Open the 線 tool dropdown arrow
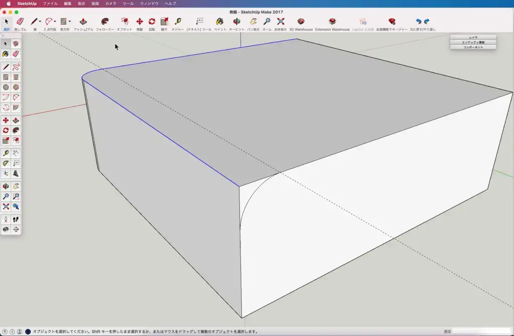Screen dimensions: 514x336 click(x=40, y=21)
